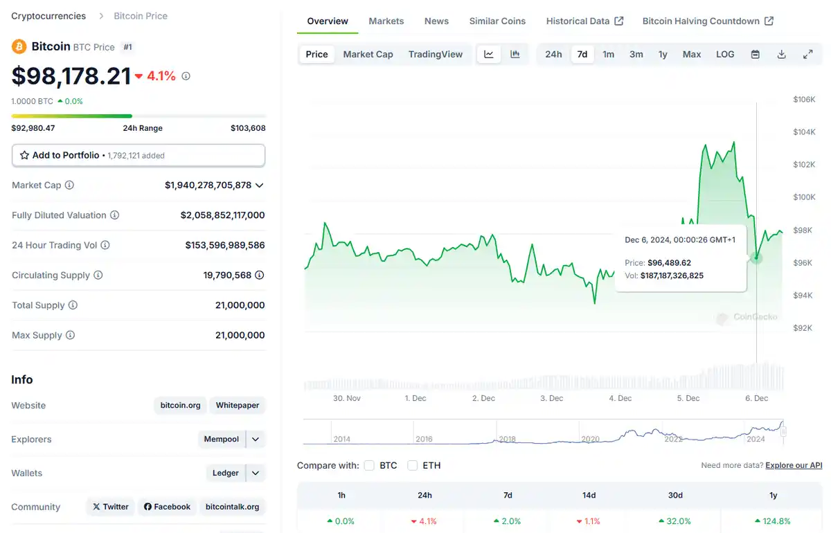This screenshot has height=533, width=831.
Task: Switch to Markets tab
Action: pyautogui.click(x=386, y=21)
